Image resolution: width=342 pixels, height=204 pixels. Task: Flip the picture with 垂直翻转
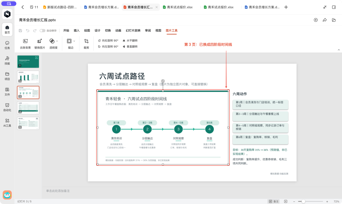coord(130,47)
